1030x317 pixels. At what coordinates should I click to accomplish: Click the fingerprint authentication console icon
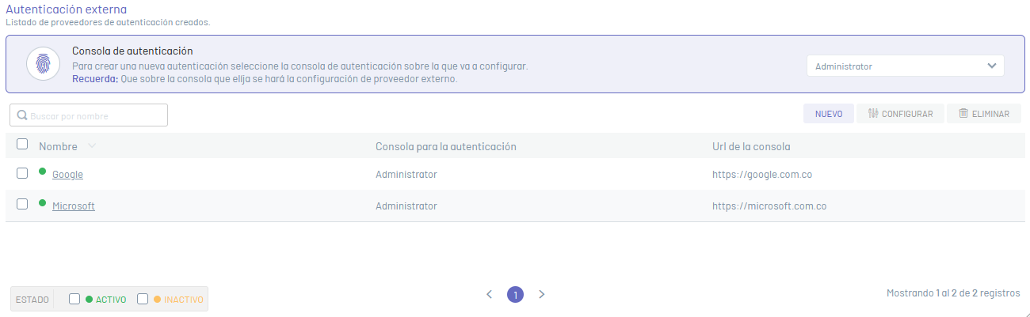(43, 63)
